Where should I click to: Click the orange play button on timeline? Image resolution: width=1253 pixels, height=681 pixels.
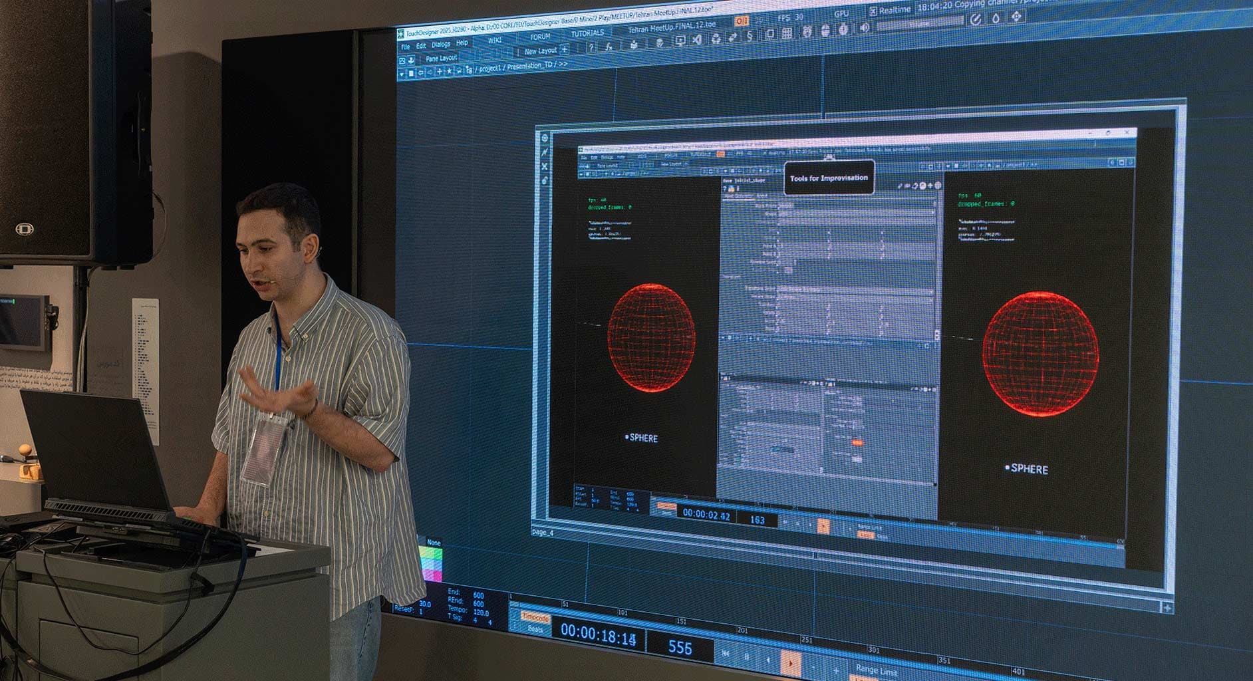(x=790, y=663)
